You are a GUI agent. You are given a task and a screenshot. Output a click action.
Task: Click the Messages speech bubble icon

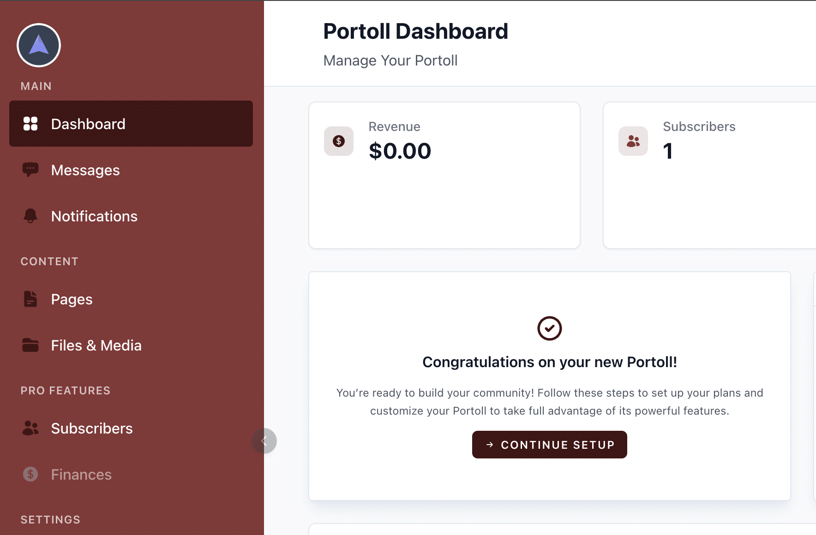click(30, 170)
